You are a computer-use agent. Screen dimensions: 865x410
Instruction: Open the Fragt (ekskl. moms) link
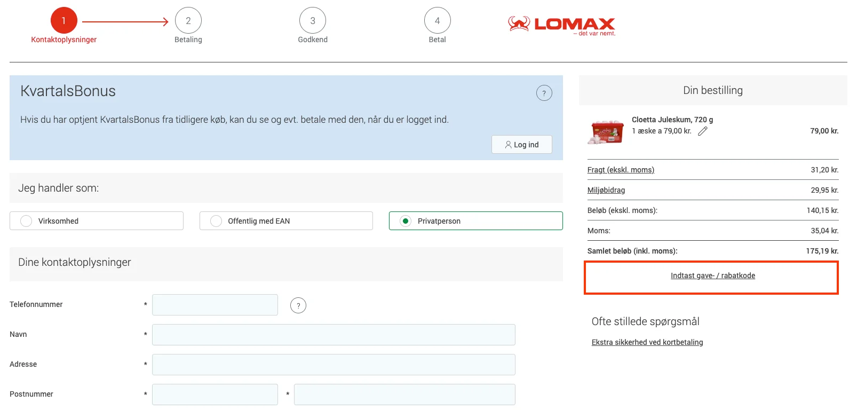point(621,170)
